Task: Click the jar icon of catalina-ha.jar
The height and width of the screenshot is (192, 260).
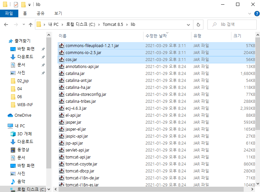Action: click(62, 88)
